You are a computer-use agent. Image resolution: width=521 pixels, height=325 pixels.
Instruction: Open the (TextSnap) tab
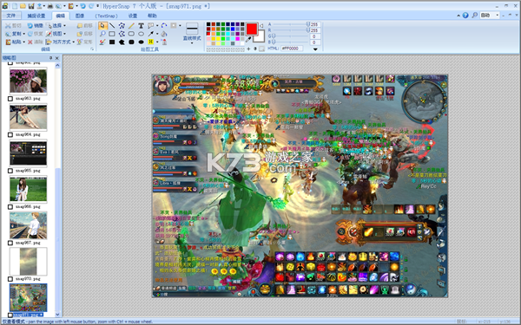[x=106, y=16]
